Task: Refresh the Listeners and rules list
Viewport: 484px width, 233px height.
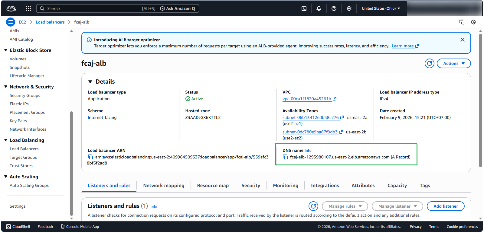Action: 313,206
